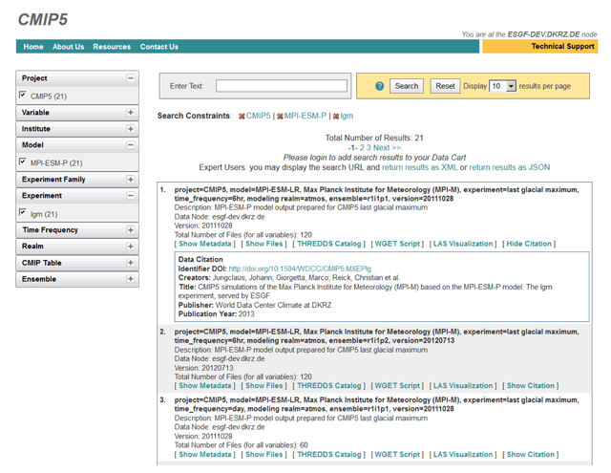611x473 pixels.
Task: Expand the Variable facet plus icon
Action: (131, 113)
